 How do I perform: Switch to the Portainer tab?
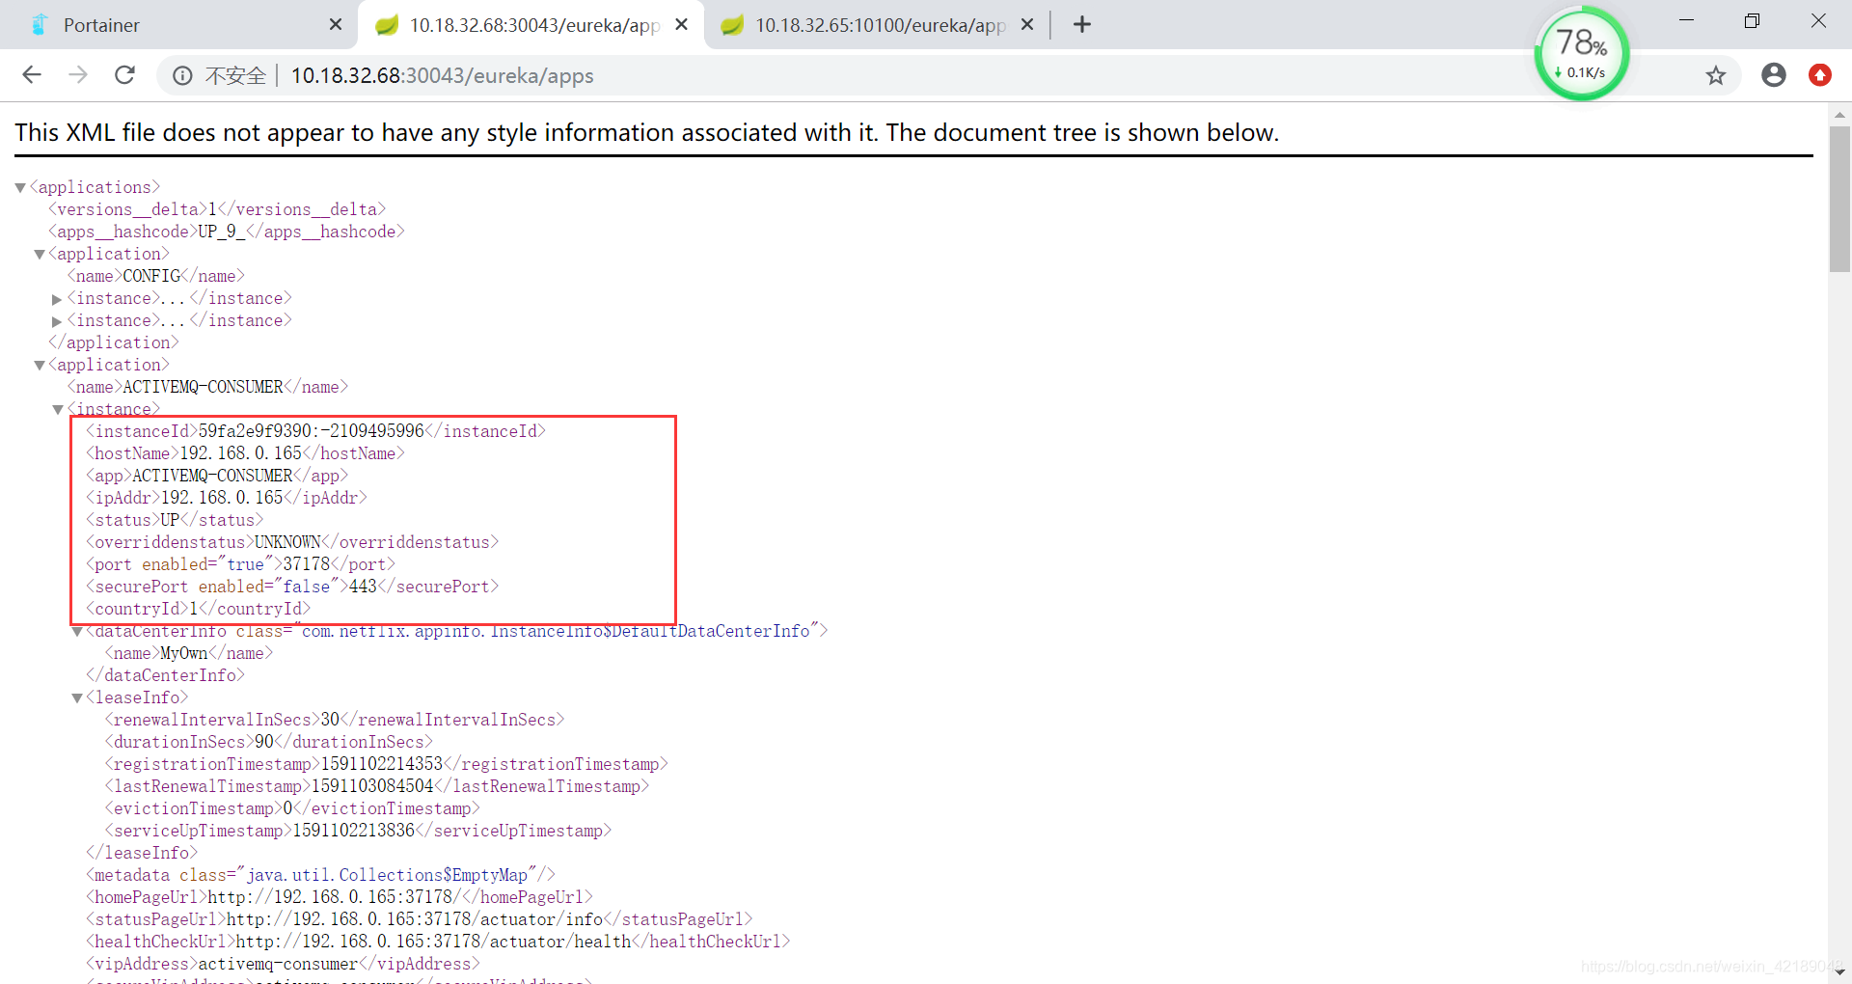coord(178,25)
